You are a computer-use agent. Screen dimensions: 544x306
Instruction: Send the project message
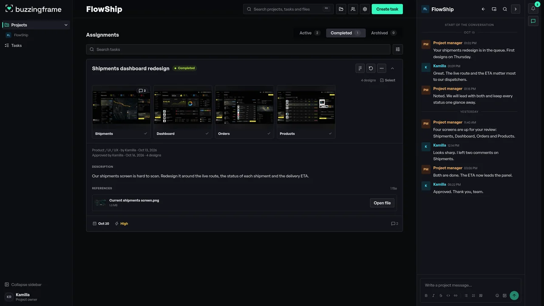514,295
